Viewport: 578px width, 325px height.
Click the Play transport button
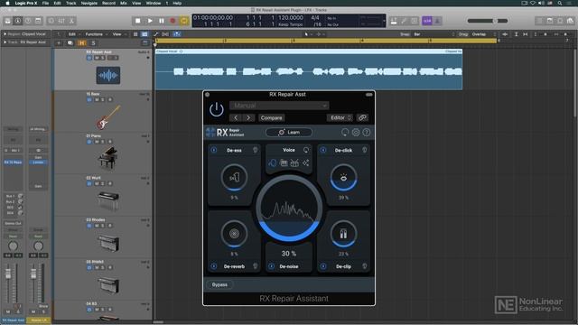(150, 21)
